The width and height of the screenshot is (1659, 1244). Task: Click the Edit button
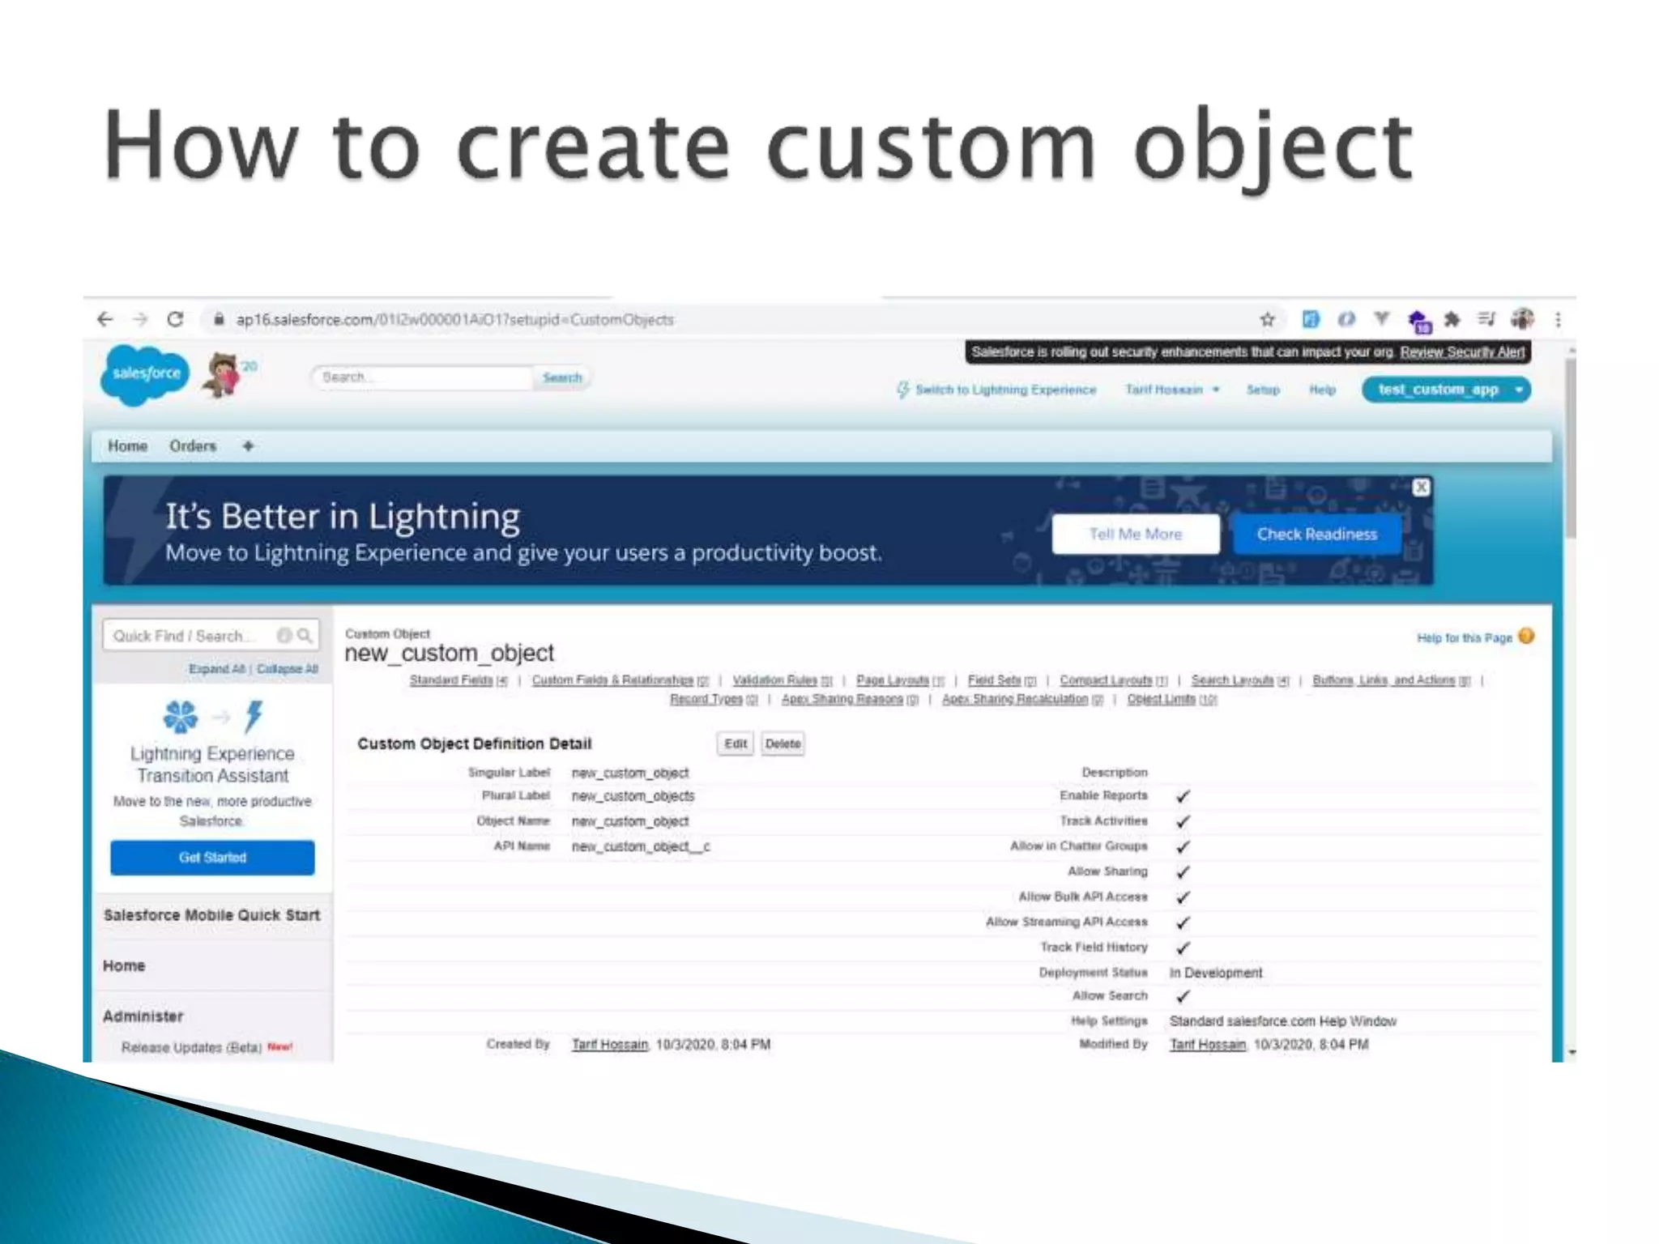[735, 743]
